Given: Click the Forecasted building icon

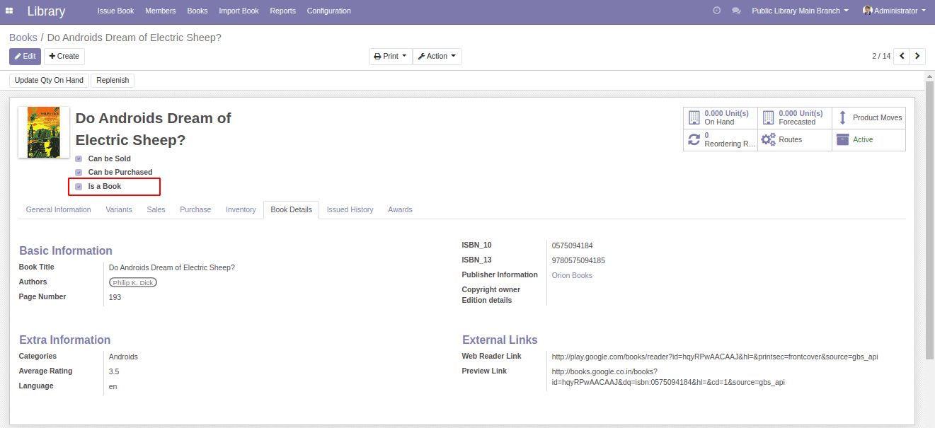Looking at the screenshot, I should point(768,117).
